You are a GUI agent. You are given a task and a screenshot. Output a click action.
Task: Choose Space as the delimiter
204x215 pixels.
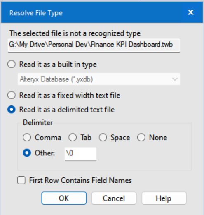[x=103, y=137]
